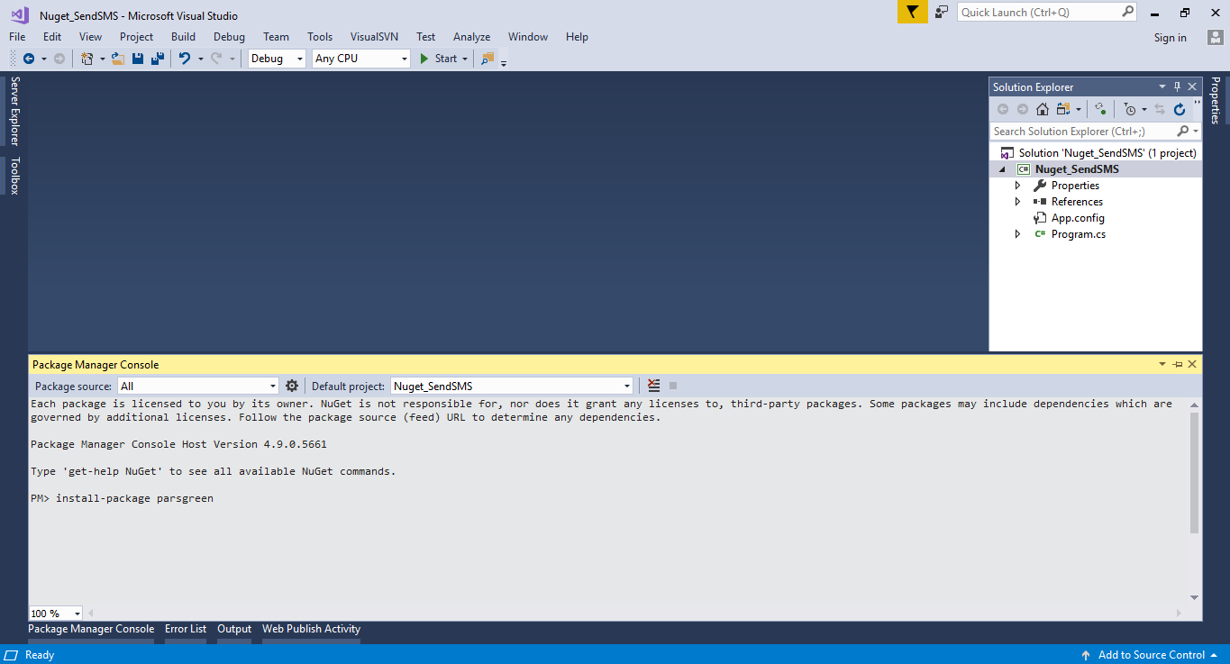This screenshot has width=1230, height=664.
Task: Click Sign in at top right
Action: click(1170, 37)
